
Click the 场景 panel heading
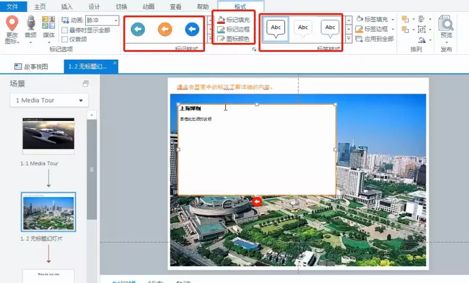coord(17,83)
